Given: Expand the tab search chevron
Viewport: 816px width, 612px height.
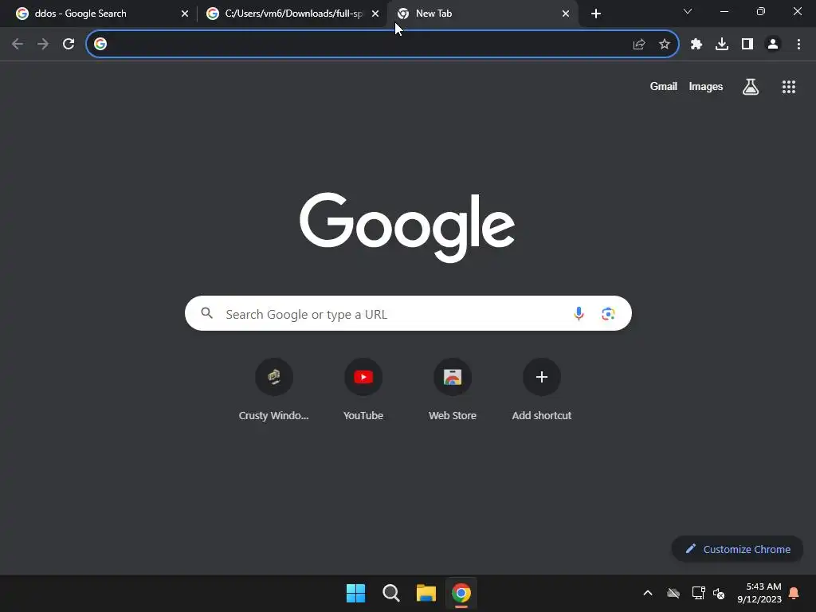Looking at the screenshot, I should pyautogui.click(x=688, y=11).
